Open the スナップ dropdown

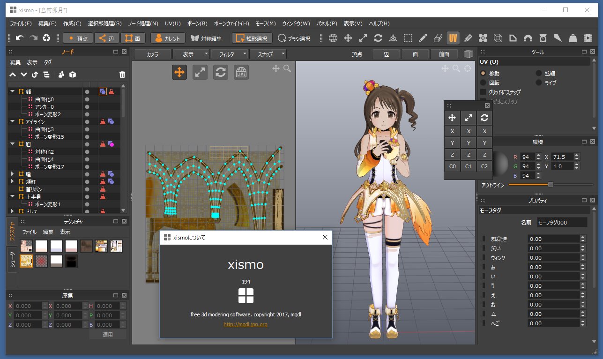268,54
